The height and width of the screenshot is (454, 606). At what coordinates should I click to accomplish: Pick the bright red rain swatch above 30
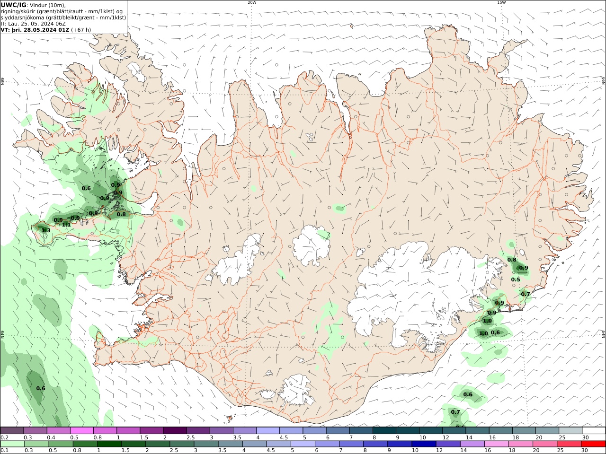coord(594,444)
